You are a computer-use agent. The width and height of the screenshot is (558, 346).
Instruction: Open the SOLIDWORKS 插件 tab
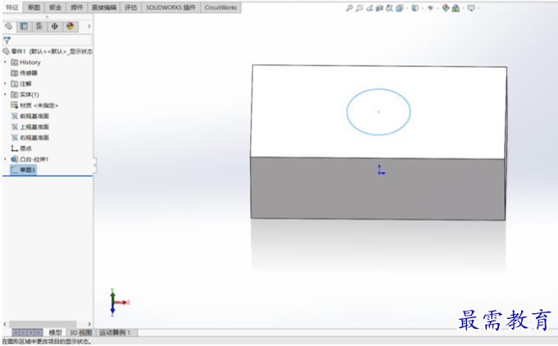(x=170, y=7)
